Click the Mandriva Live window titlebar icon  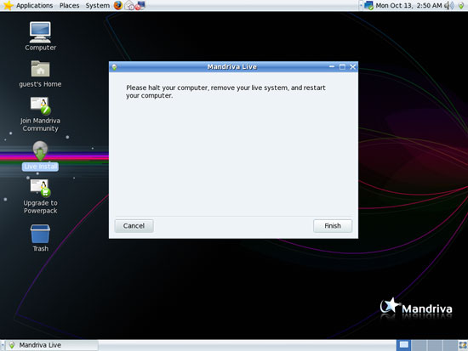click(x=114, y=67)
